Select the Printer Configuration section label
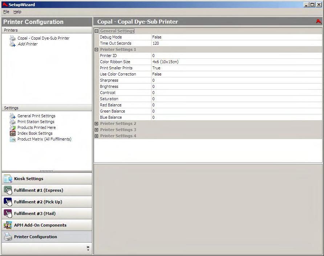324x256 pixels. tap(35, 237)
